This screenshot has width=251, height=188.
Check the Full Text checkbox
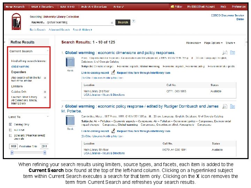(x=10, y=130)
